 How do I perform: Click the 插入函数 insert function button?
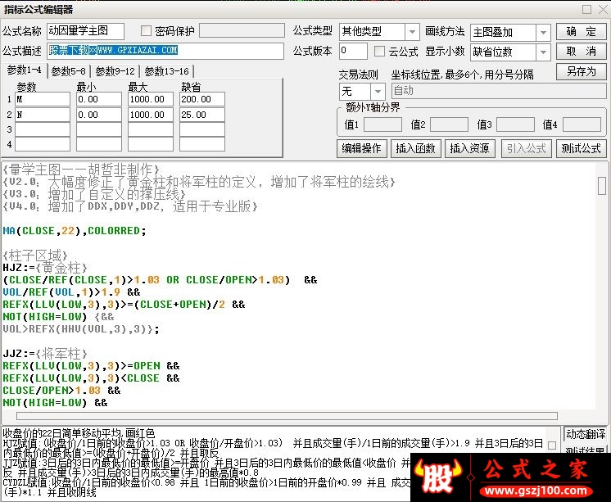click(415, 148)
